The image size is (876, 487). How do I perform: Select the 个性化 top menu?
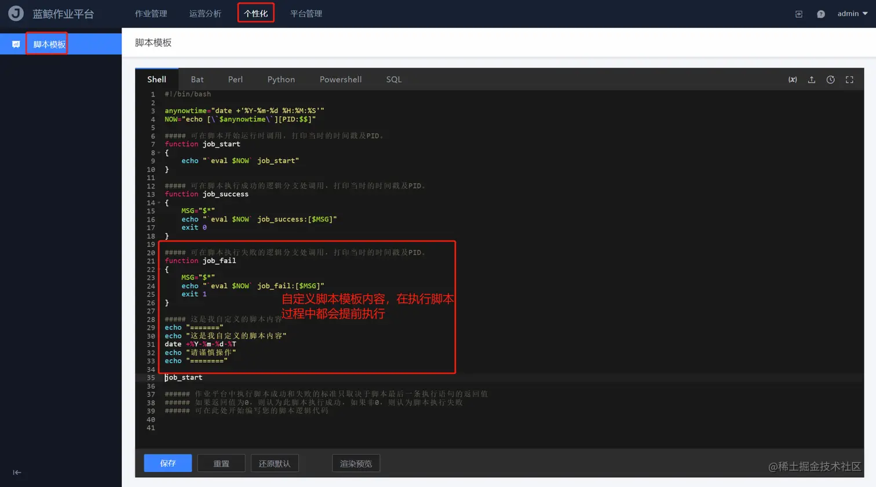256,13
